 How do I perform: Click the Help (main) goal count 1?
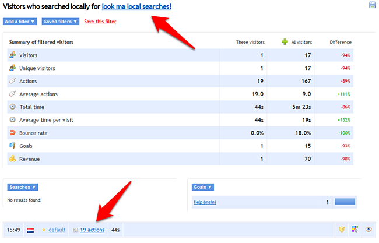[327, 202]
